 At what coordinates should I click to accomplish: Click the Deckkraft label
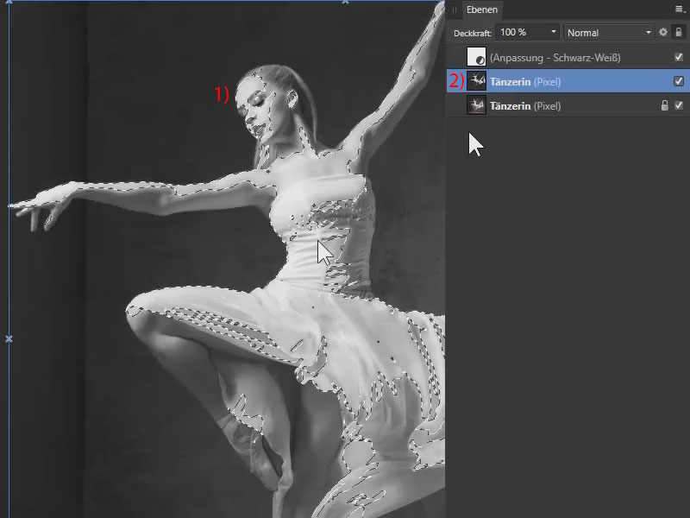click(x=472, y=33)
